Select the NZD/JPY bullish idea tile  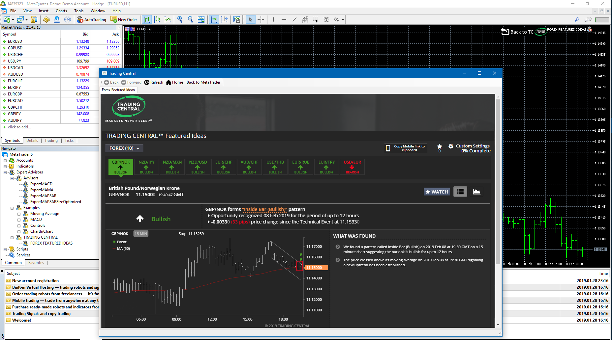[x=146, y=167]
